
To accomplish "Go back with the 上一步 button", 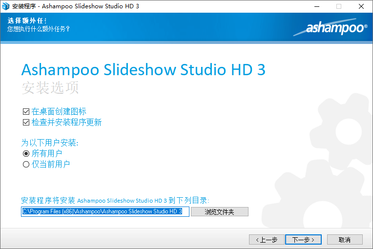I will pyautogui.click(x=267, y=240).
